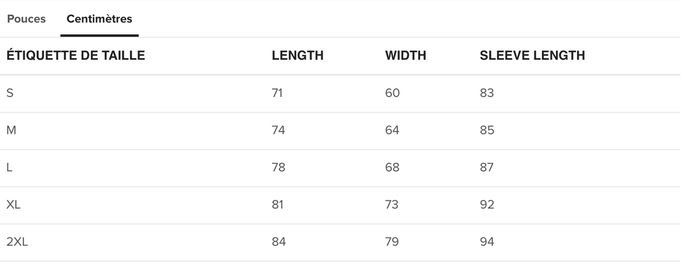685x277 pixels.
Task: Select the XL size row label
Action: point(13,204)
